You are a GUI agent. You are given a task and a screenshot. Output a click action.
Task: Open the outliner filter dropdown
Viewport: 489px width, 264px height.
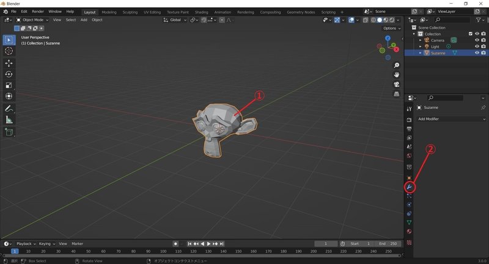click(480, 20)
